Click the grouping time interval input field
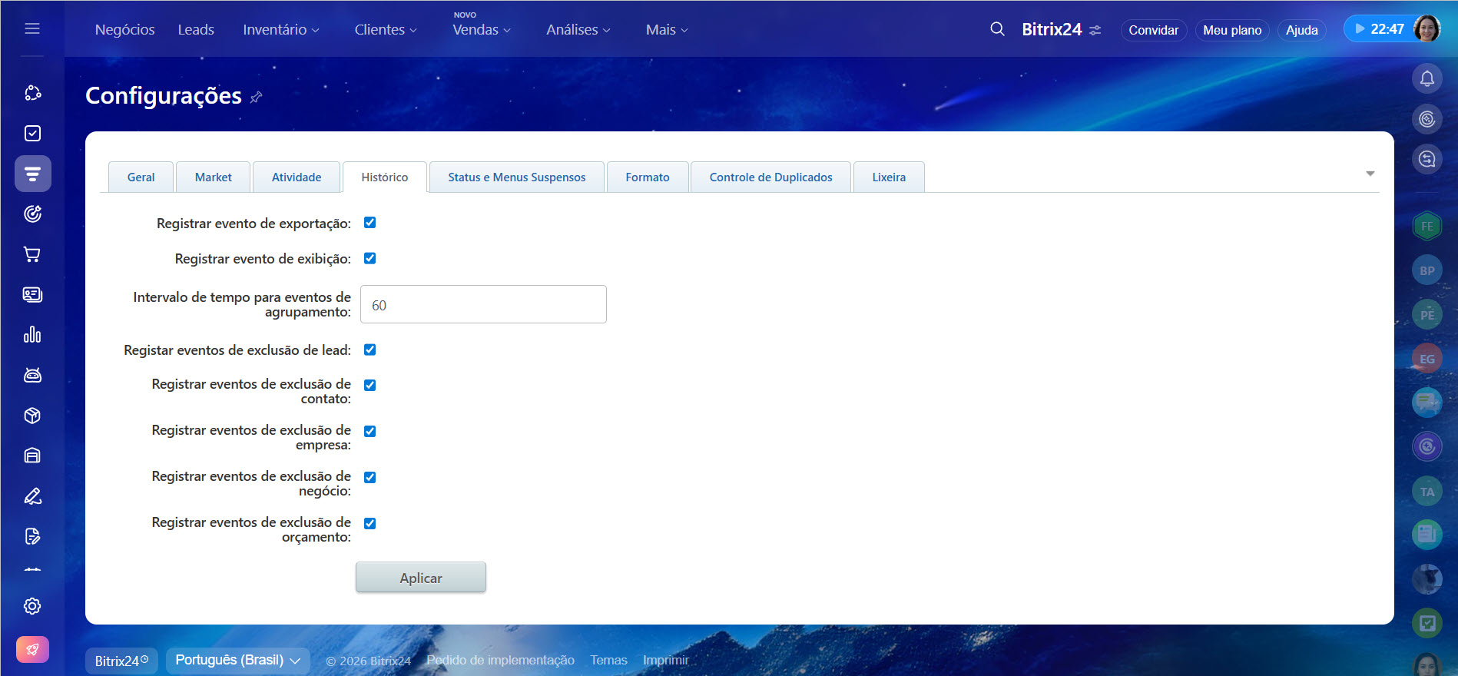The image size is (1458, 676). [483, 305]
